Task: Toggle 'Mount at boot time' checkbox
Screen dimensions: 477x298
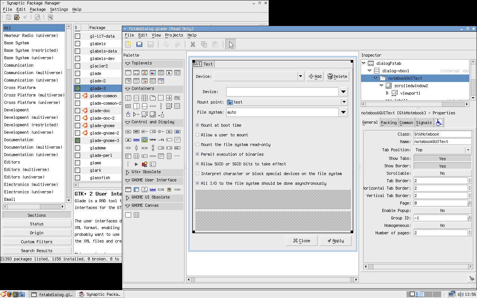Action: [x=198, y=125]
